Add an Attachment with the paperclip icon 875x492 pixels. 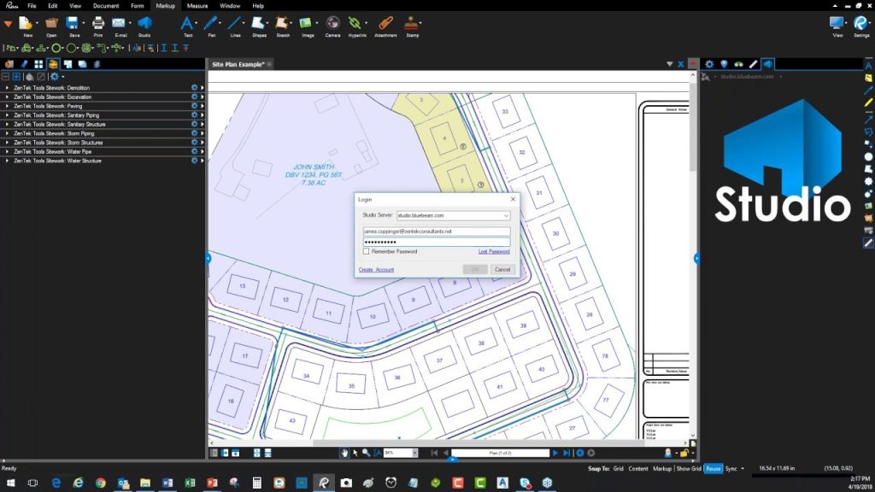tap(385, 26)
